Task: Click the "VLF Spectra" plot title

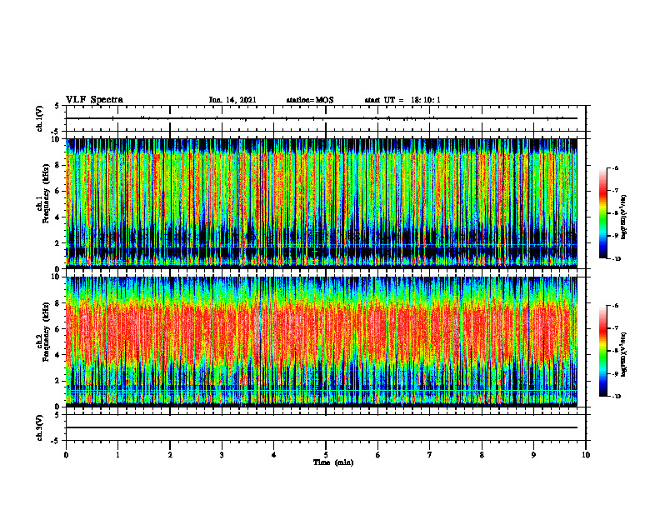Action: [x=94, y=100]
